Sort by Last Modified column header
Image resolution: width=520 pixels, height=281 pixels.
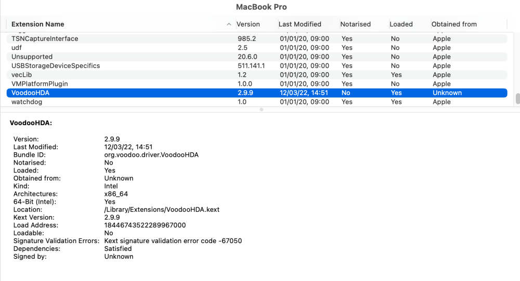pyautogui.click(x=300, y=24)
